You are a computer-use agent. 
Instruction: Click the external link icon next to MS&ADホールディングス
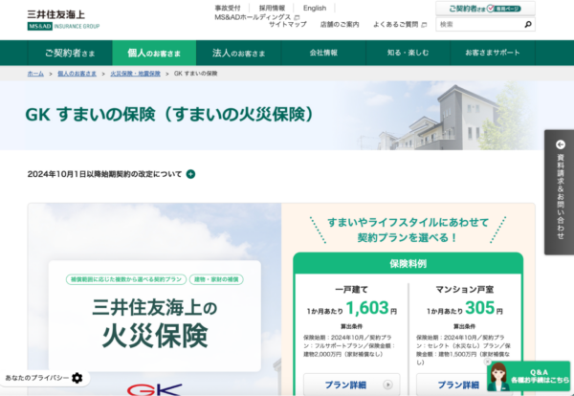[x=297, y=17]
